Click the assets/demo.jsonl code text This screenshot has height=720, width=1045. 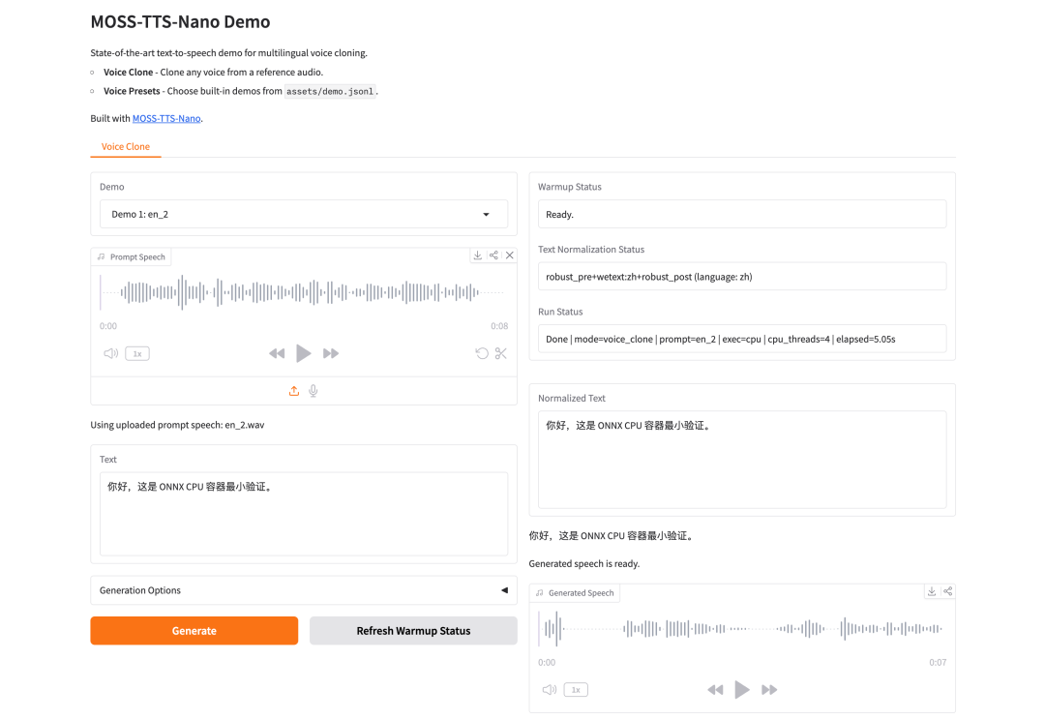click(x=330, y=91)
